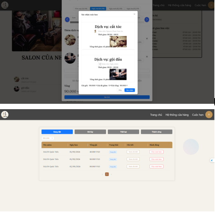
Task: Click Hủy cuộc hẹn for the 01/09/2024 80.000 VND appointment
Action: click(157, 159)
